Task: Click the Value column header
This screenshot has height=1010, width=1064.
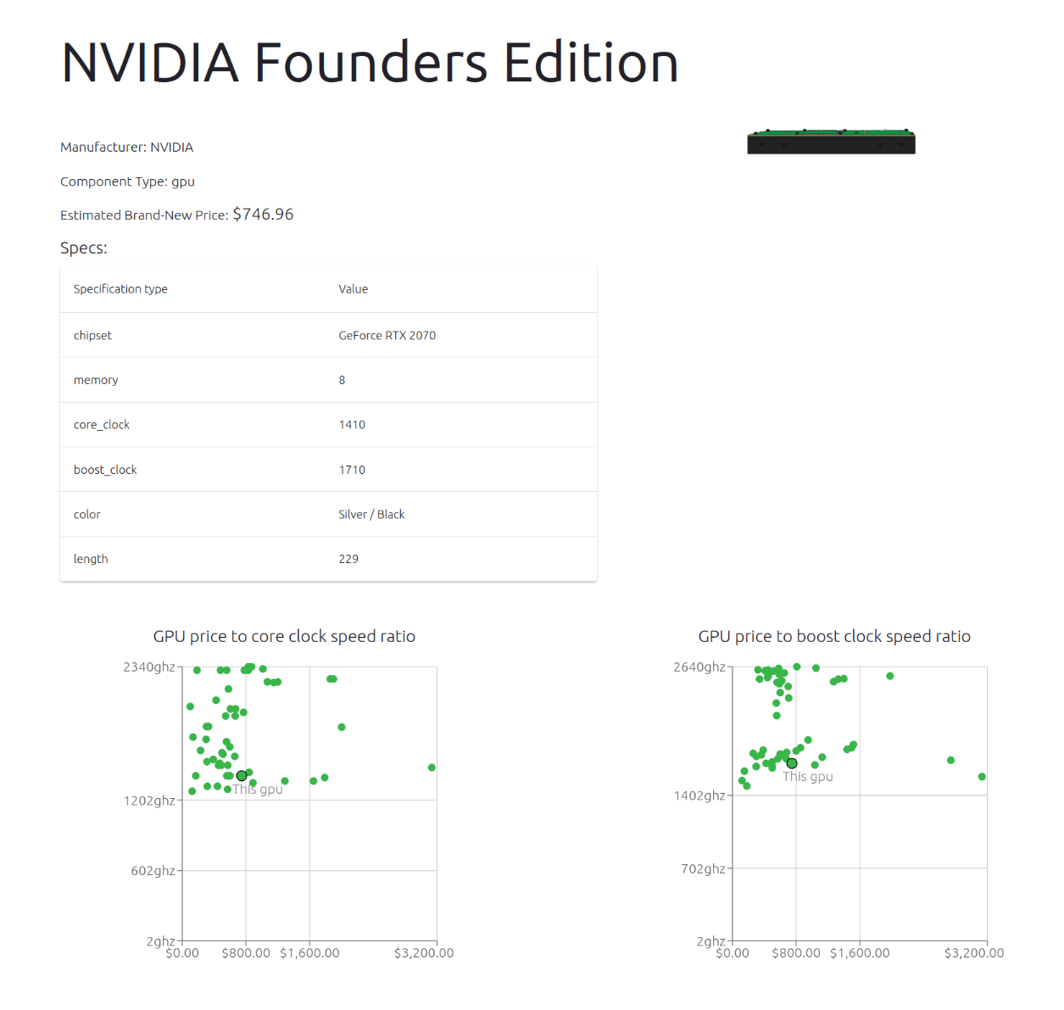Action: [x=354, y=289]
